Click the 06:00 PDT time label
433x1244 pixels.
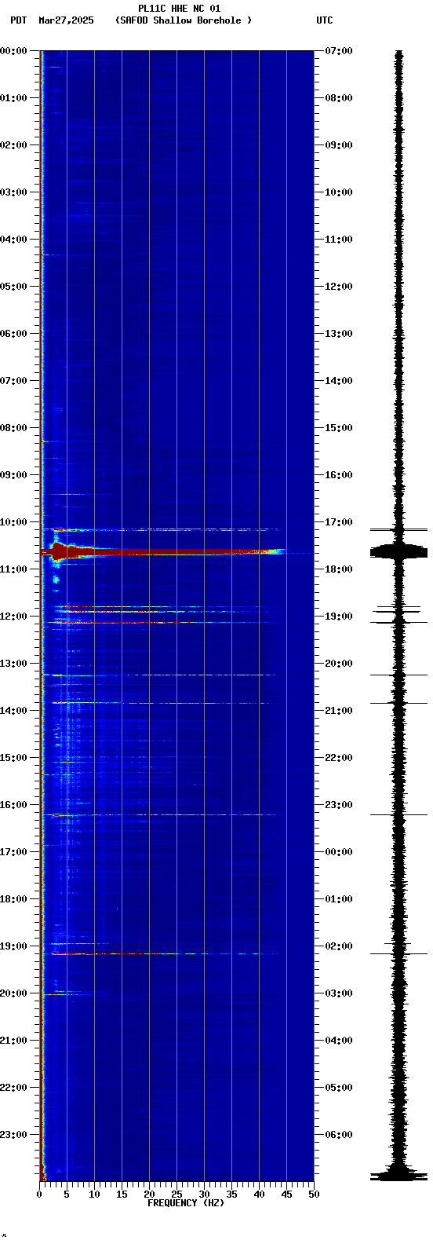click(x=13, y=334)
